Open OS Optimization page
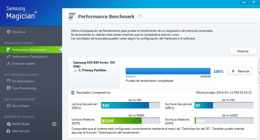260x140 pixels. click(x=23, y=81)
